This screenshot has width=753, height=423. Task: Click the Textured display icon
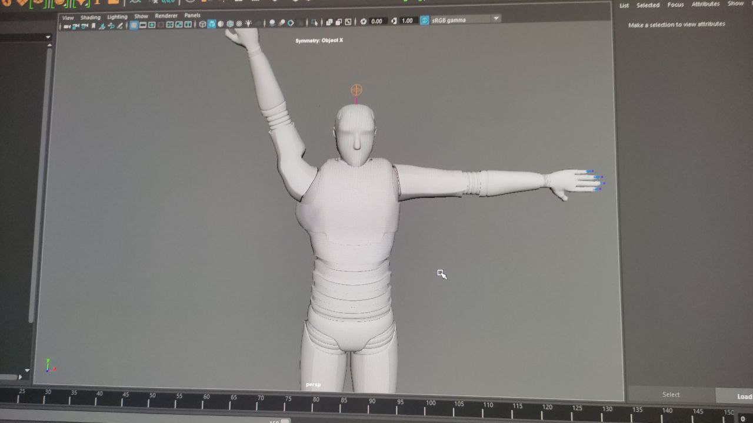(x=239, y=24)
